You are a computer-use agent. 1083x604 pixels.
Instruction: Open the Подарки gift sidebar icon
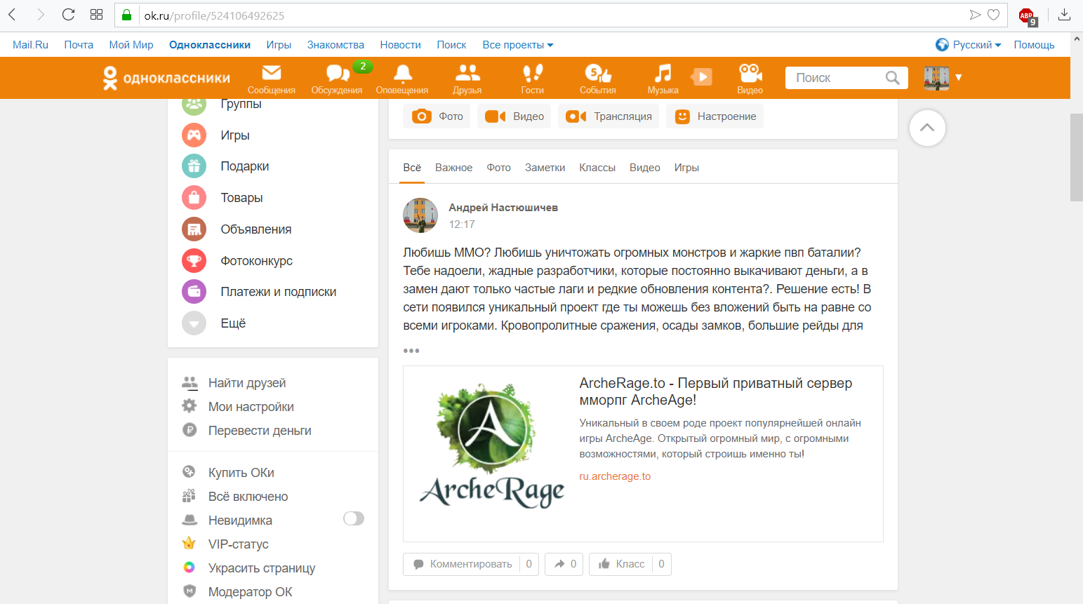point(194,166)
